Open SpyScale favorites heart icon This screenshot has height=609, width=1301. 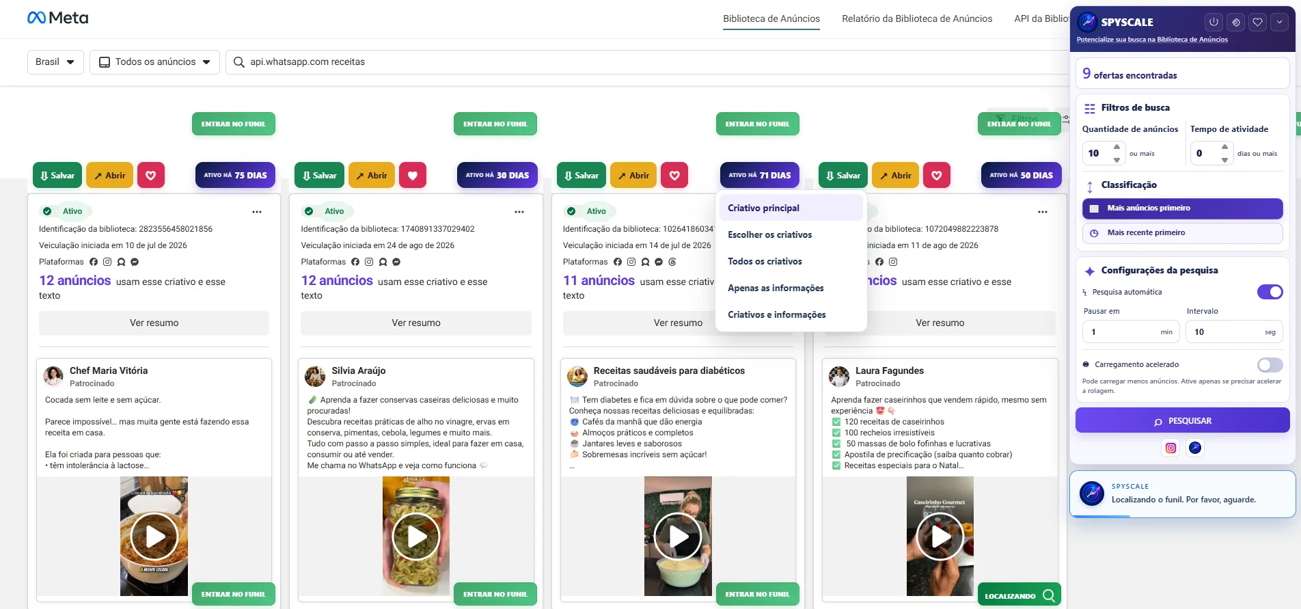pyautogui.click(x=1257, y=22)
